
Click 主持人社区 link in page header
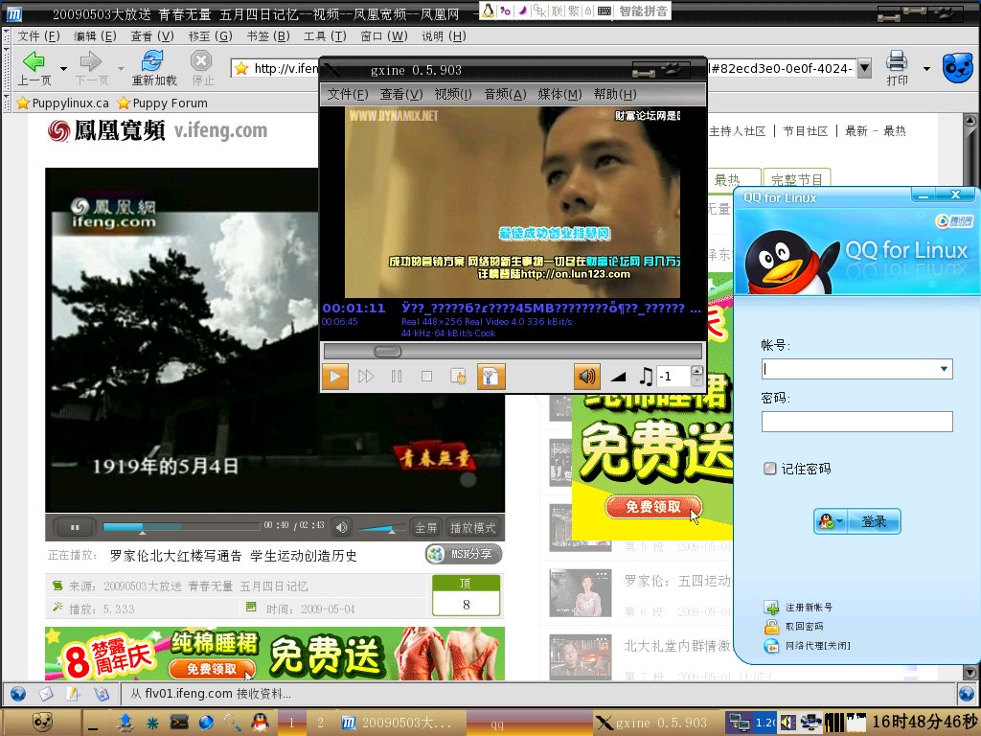point(737,130)
